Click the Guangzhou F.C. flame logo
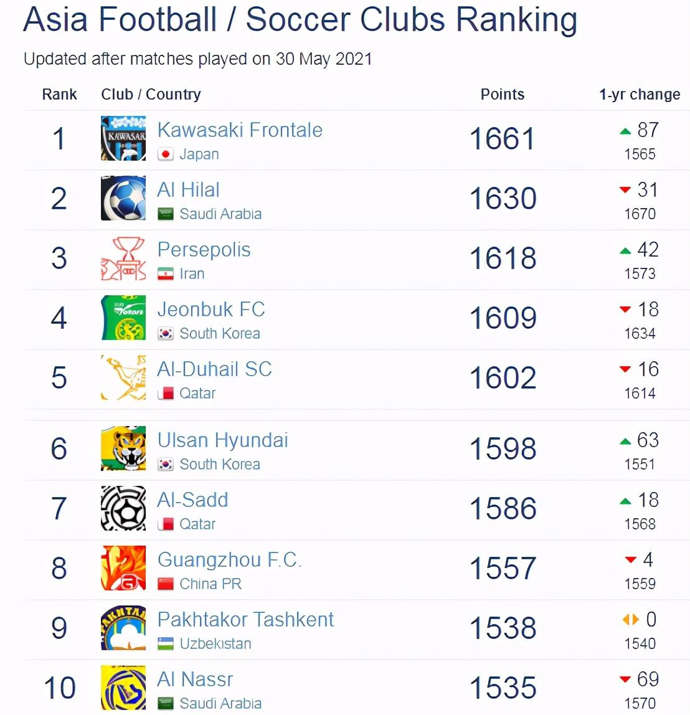This screenshot has height=715, width=690. [123, 568]
